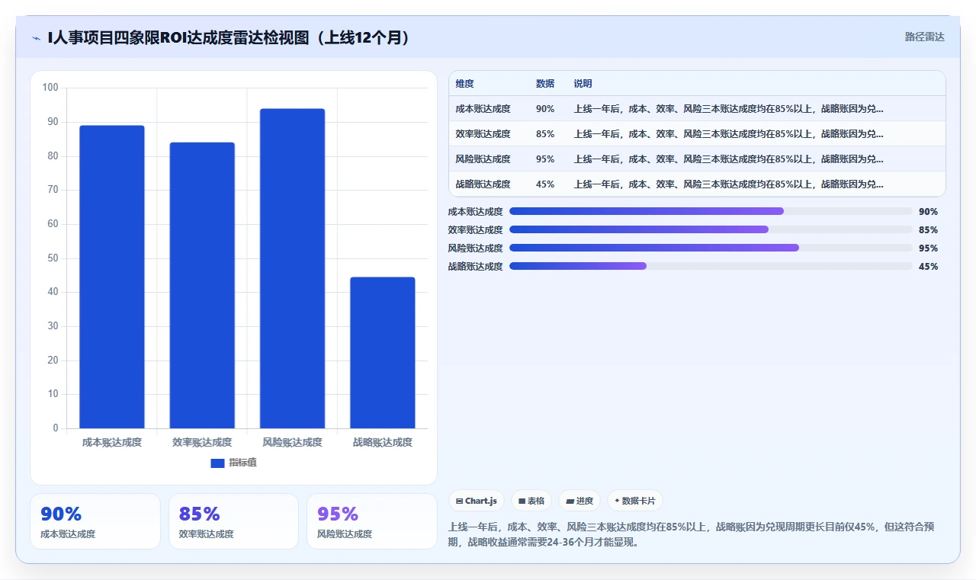The height and width of the screenshot is (580, 976).
Task: Click the 说明 column header
Action: coord(583,84)
